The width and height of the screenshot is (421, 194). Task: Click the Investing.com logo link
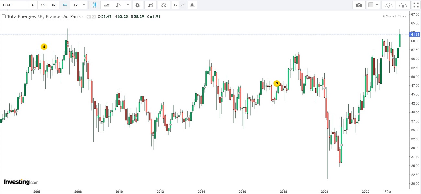(21, 182)
